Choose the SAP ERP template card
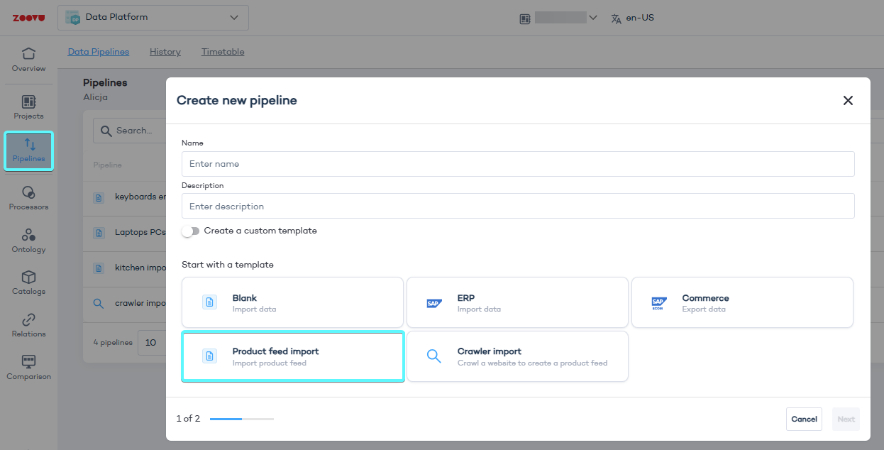Viewport: 884px width, 450px height. [517, 303]
